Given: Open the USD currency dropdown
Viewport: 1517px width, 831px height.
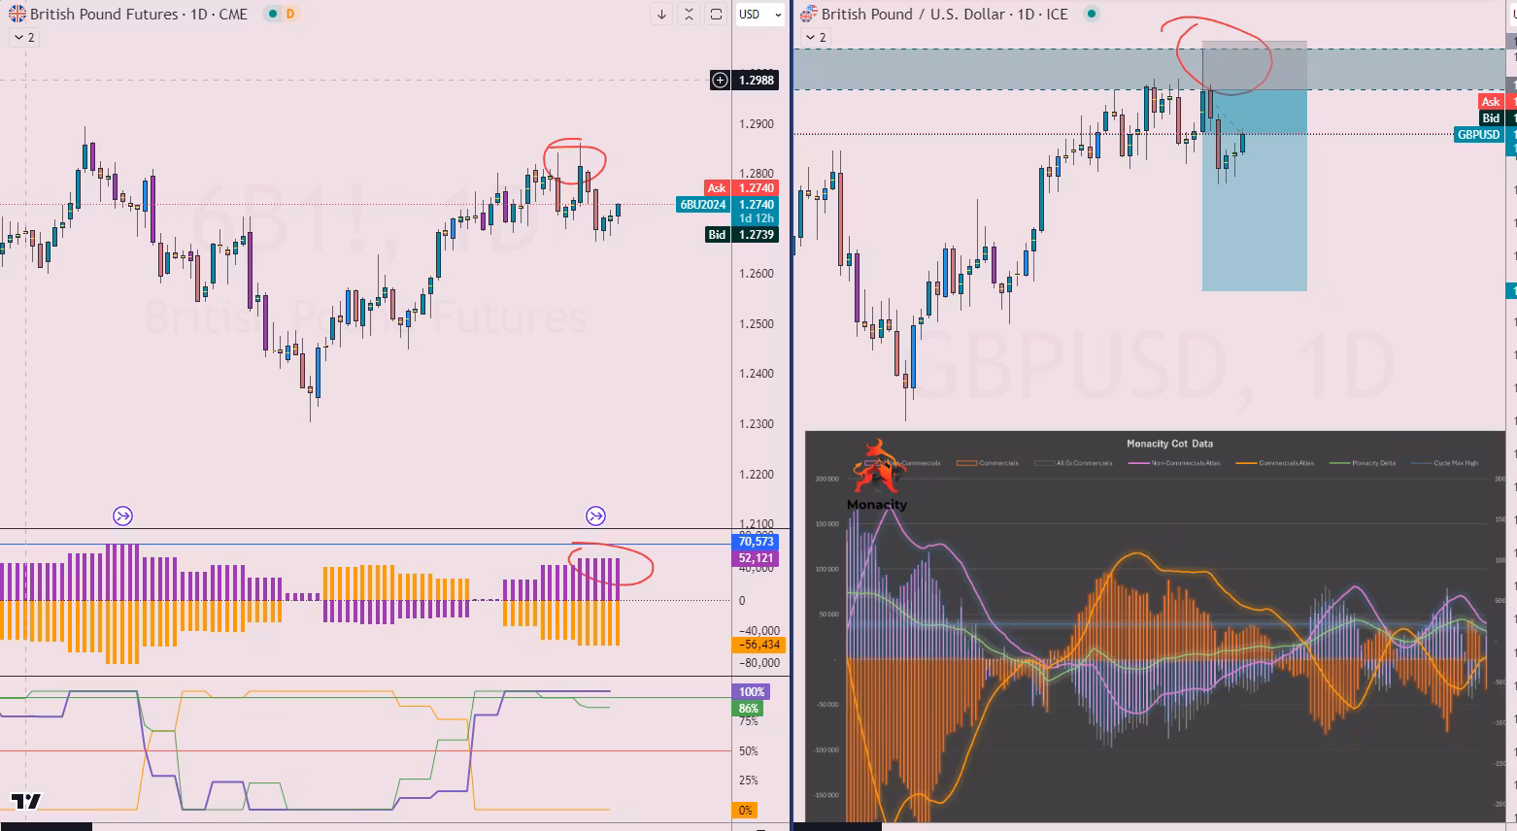Looking at the screenshot, I should [x=759, y=15].
